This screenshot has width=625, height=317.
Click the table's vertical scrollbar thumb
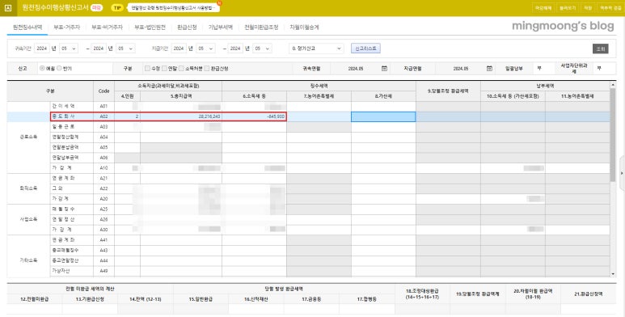(613, 135)
